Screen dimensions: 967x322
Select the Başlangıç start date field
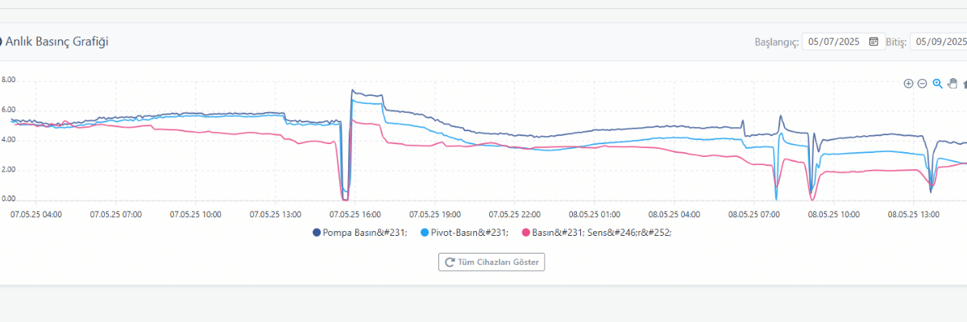tap(836, 42)
